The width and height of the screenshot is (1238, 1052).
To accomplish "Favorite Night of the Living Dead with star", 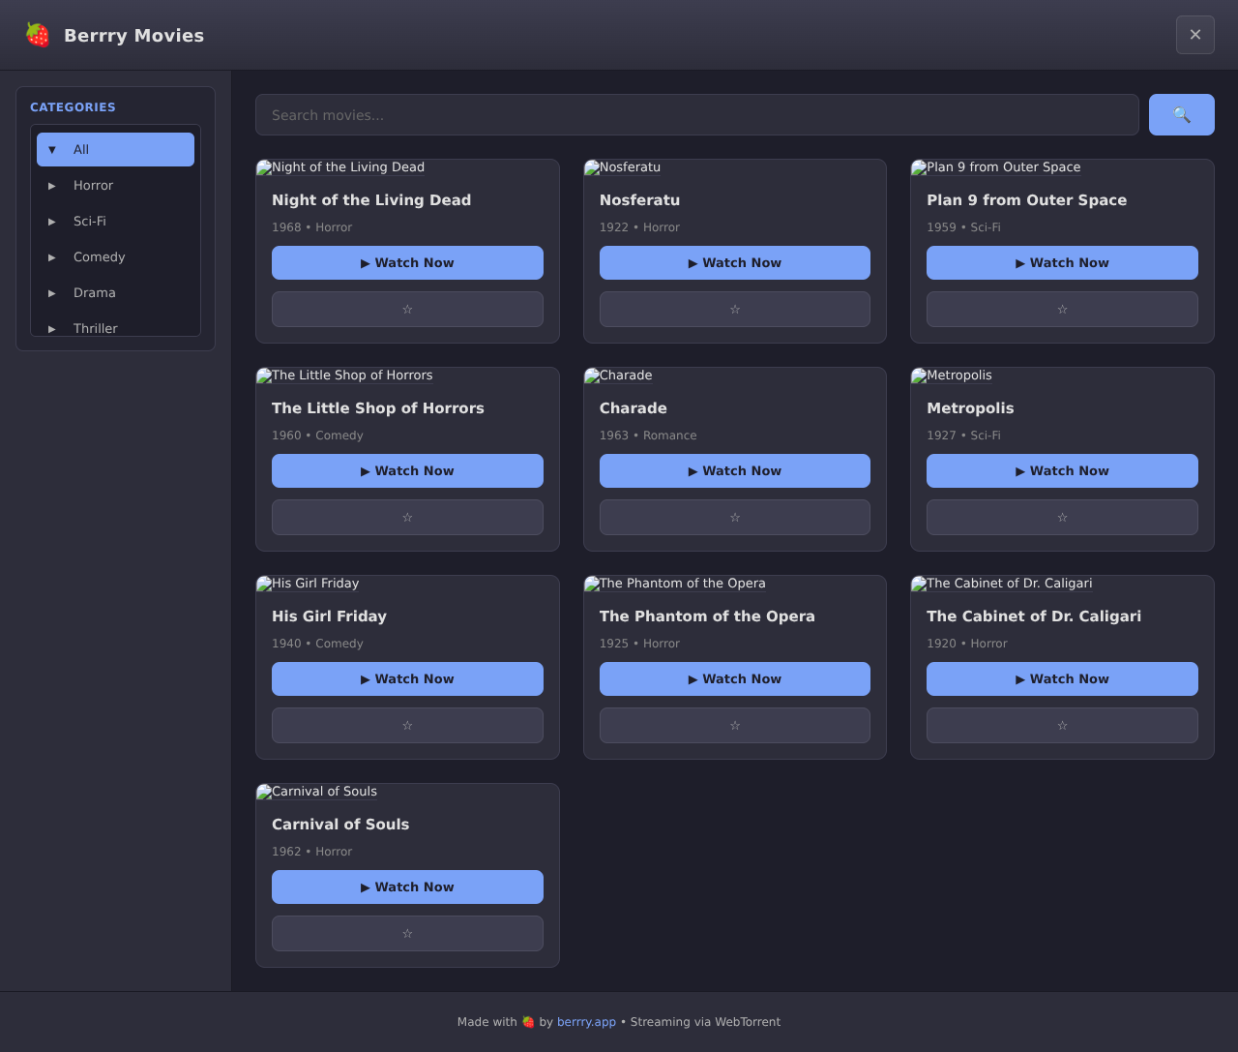I will pos(407,310).
